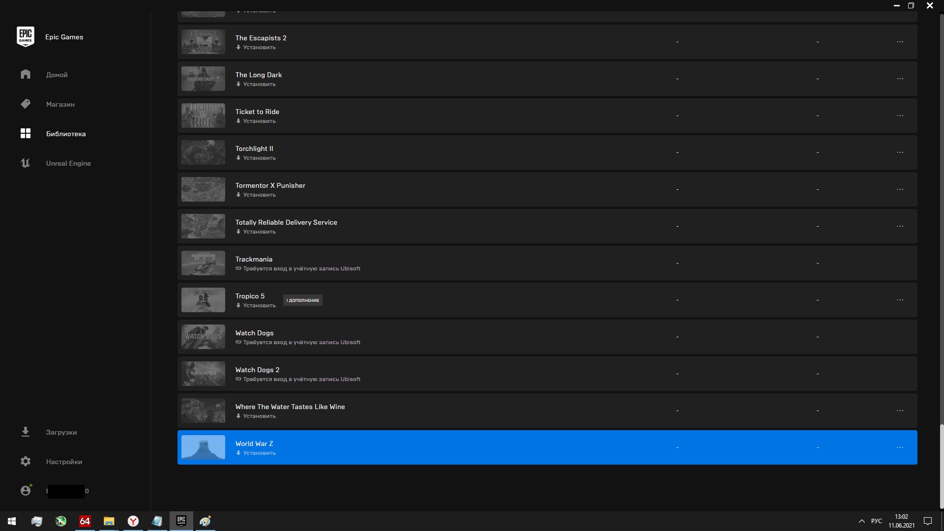The width and height of the screenshot is (944, 531).
Task: Click The Escapists 2 thumbnail
Action: [x=203, y=42]
